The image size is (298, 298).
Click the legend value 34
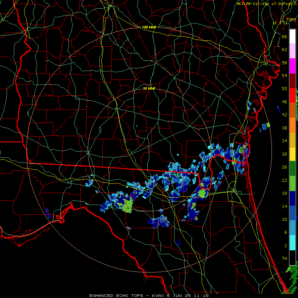coord(284,141)
